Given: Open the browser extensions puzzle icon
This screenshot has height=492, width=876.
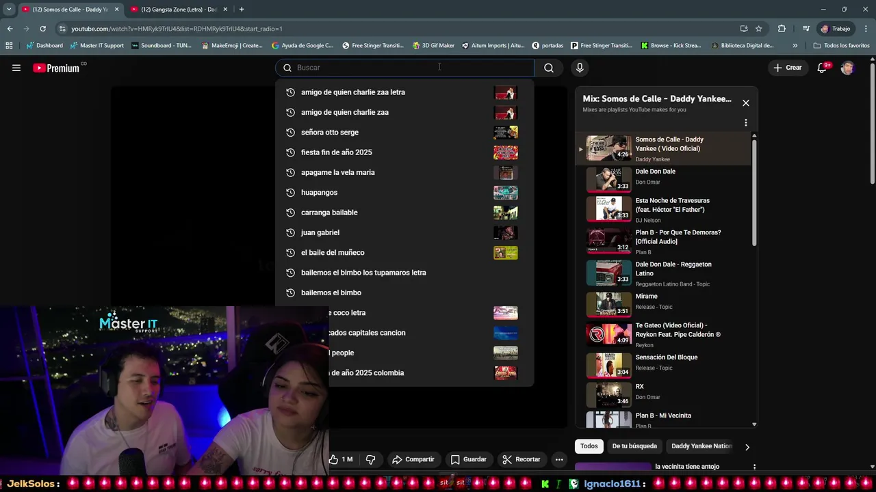Looking at the screenshot, I should click(782, 29).
